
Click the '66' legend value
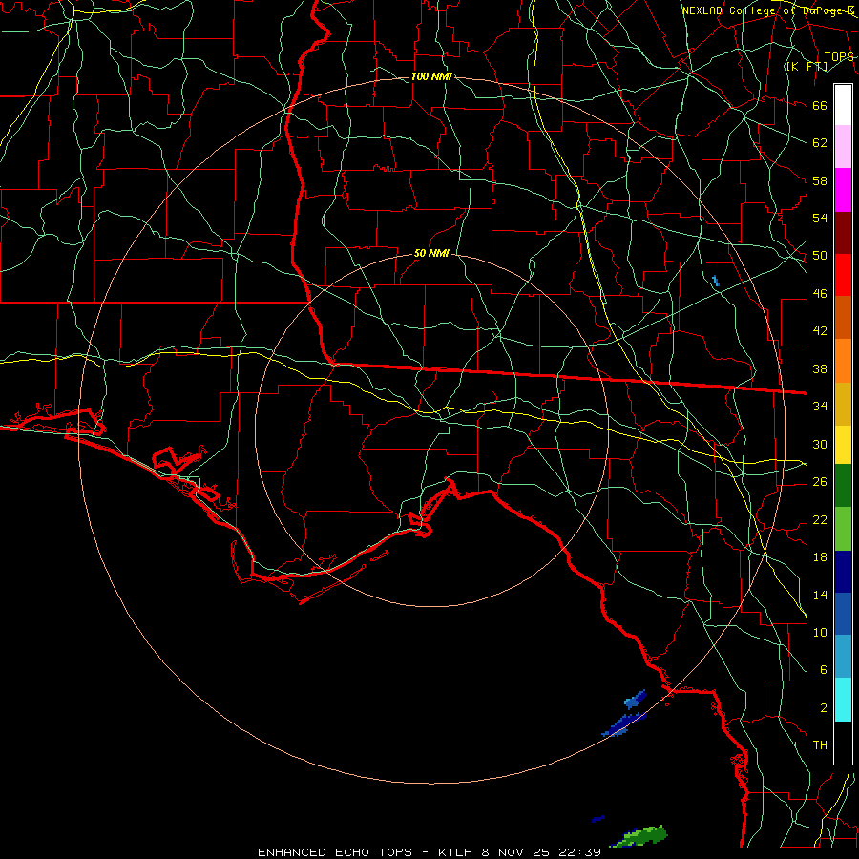(820, 105)
